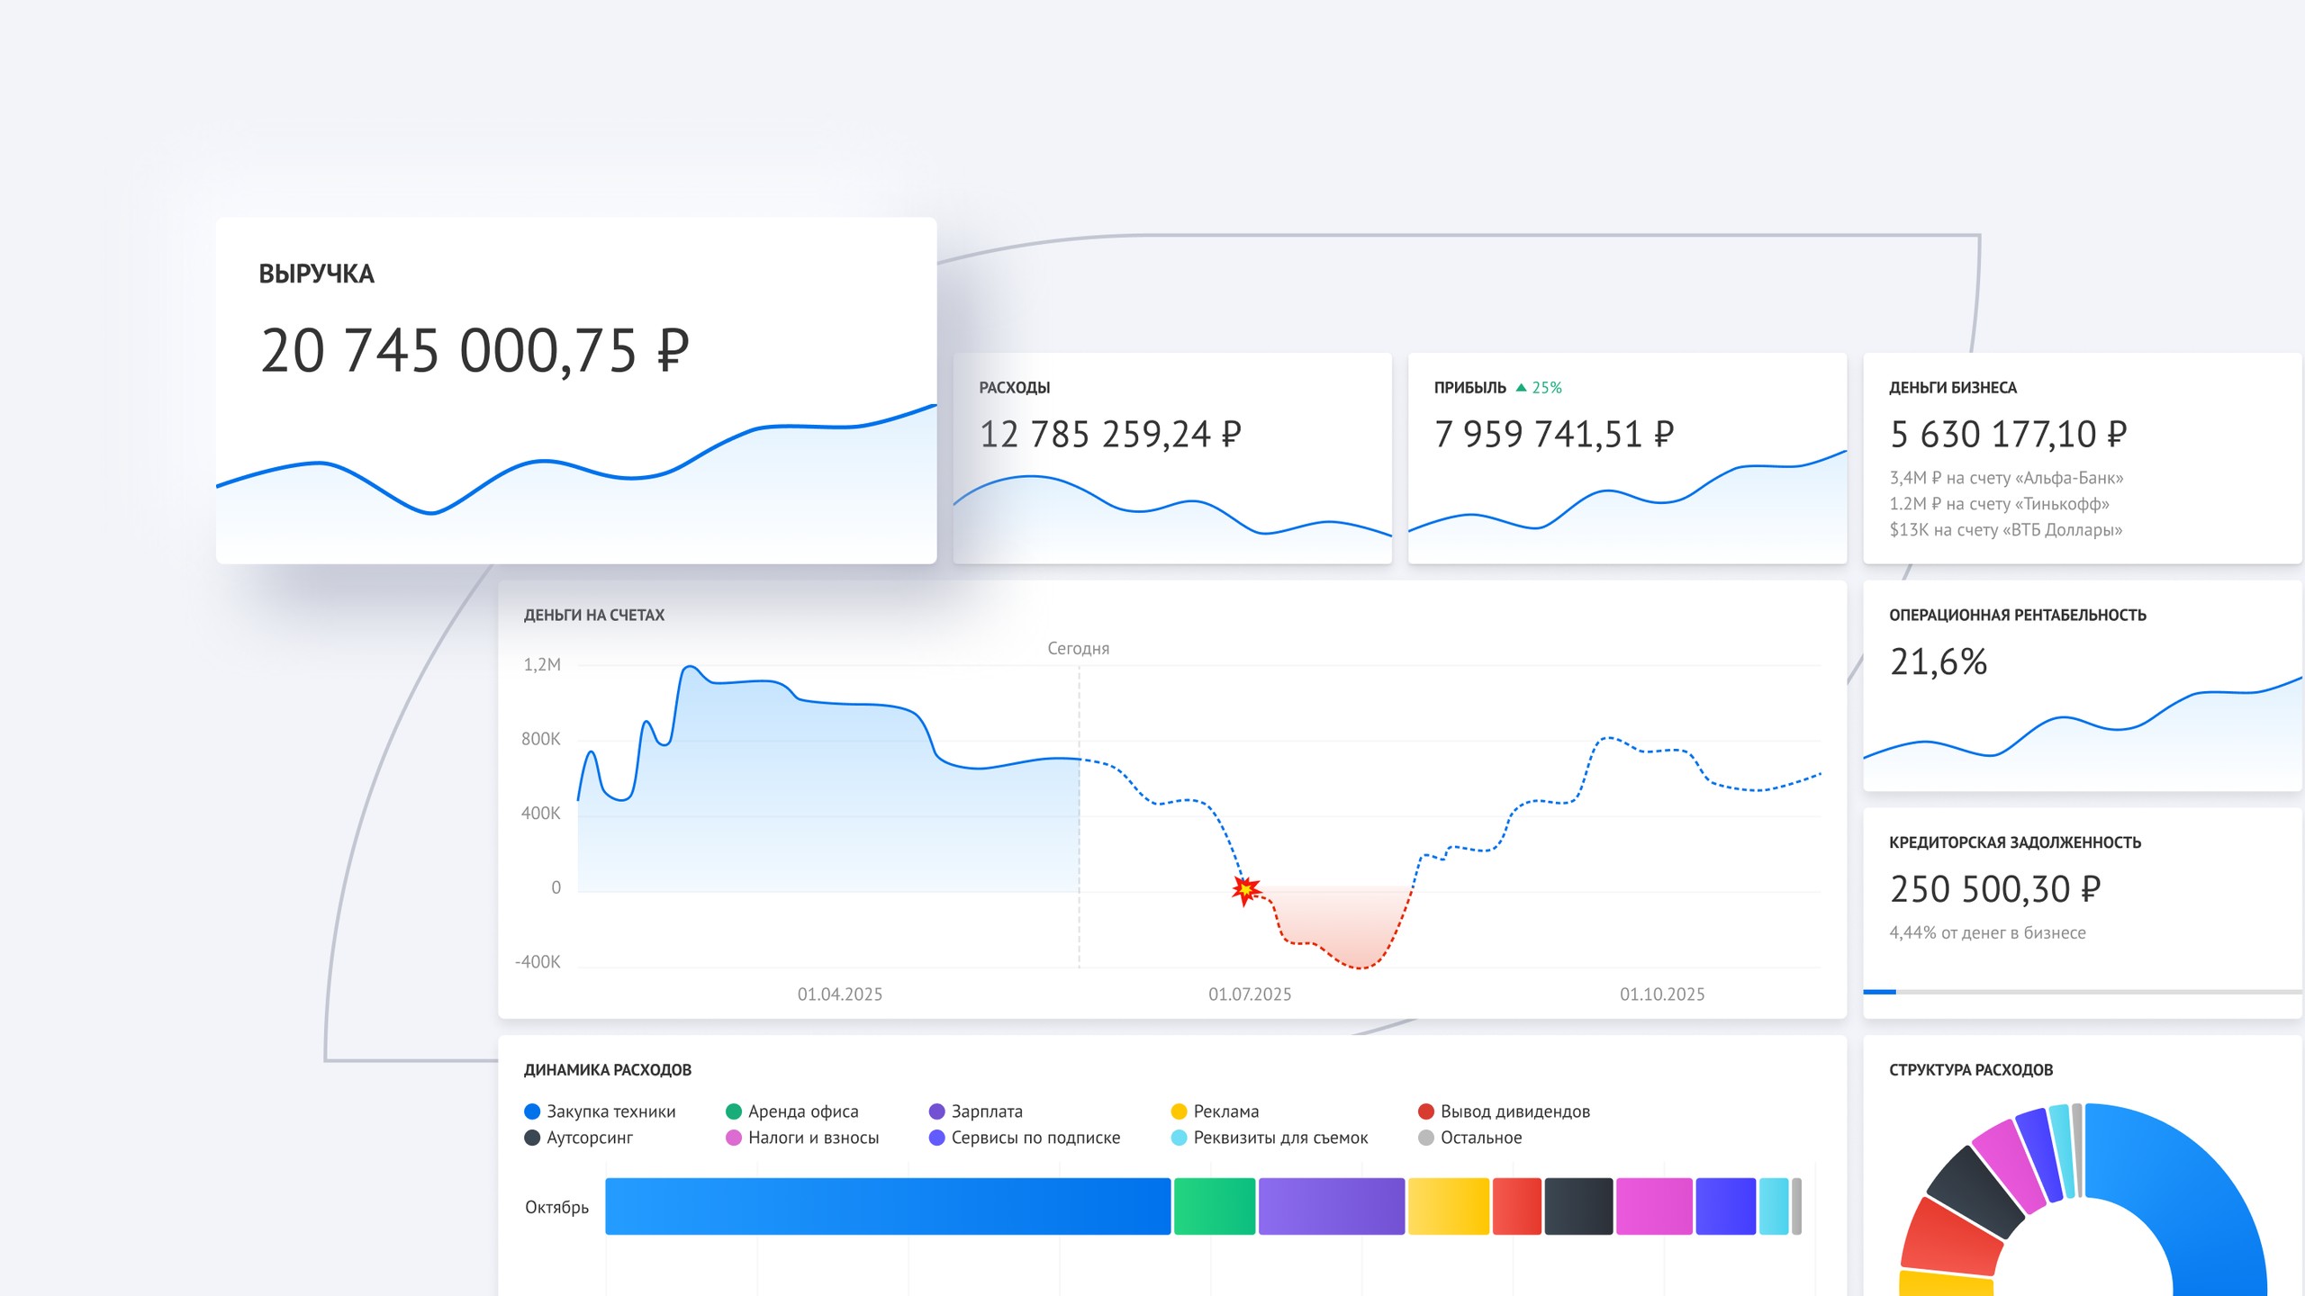Click the gray Остальное legend dot

[1426, 1138]
